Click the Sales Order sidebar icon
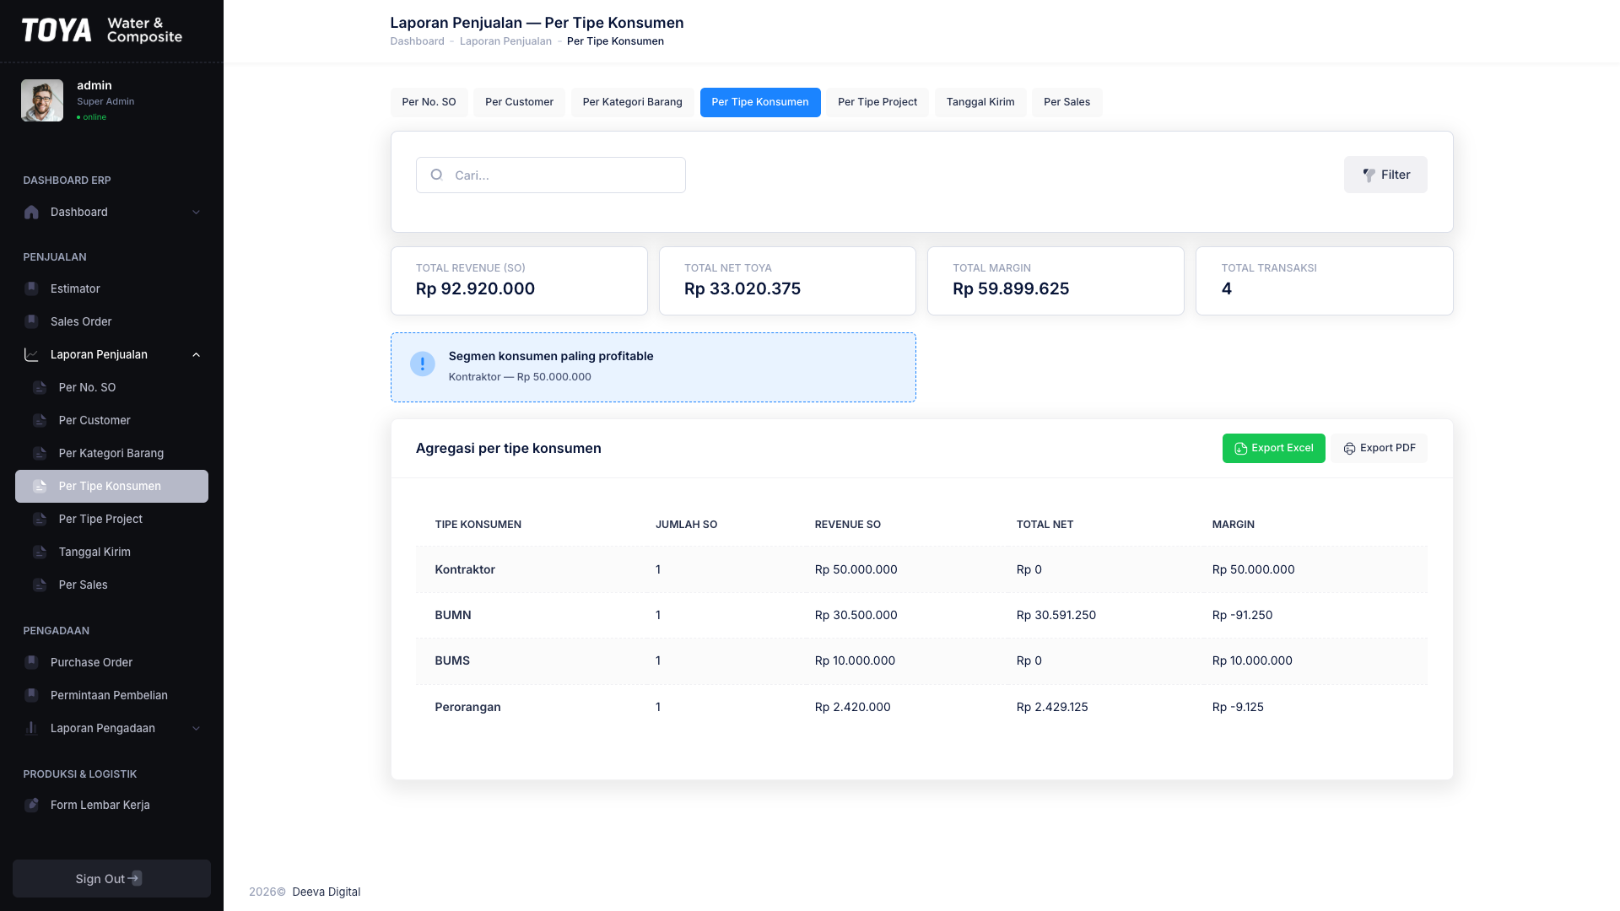Image resolution: width=1620 pixels, height=911 pixels. 31,321
